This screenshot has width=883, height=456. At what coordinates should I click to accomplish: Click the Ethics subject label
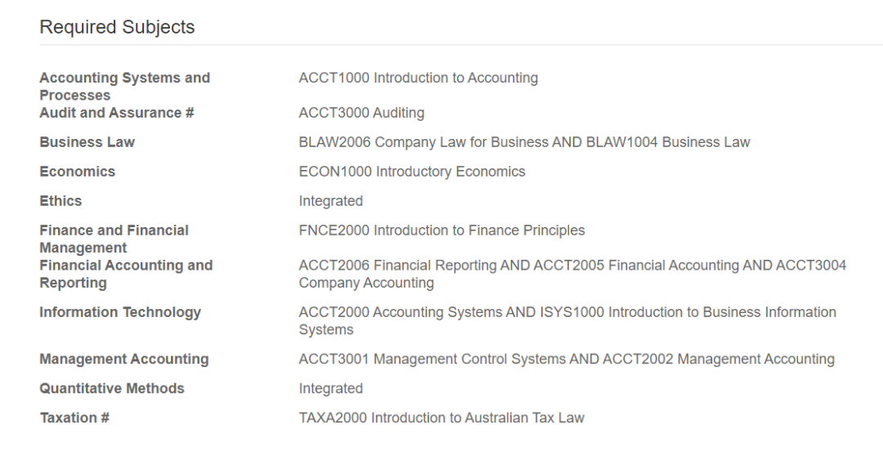(x=61, y=201)
